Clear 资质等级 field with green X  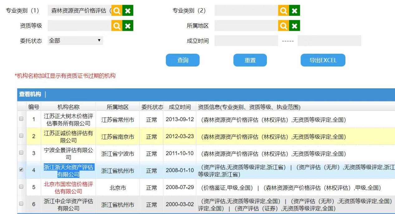point(128,26)
